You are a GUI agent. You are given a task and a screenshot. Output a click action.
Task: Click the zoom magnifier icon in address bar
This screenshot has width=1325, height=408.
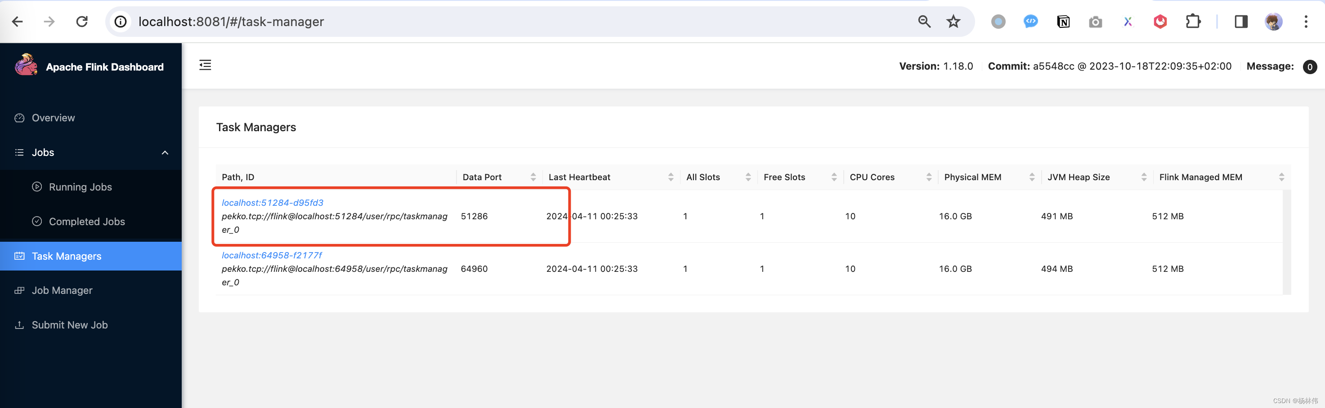(x=924, y=22)
